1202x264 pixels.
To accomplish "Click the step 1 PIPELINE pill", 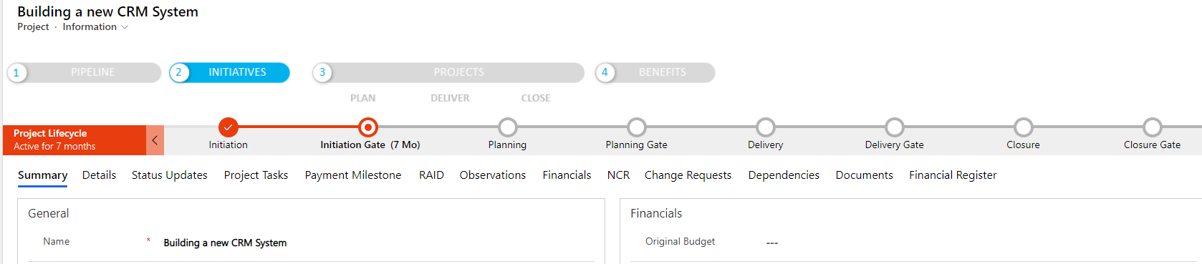I will pyautogui.click(x=84, y=72).
